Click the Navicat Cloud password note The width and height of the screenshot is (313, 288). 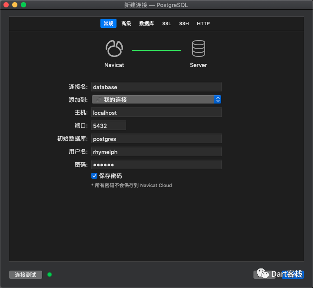coord(132,185)
